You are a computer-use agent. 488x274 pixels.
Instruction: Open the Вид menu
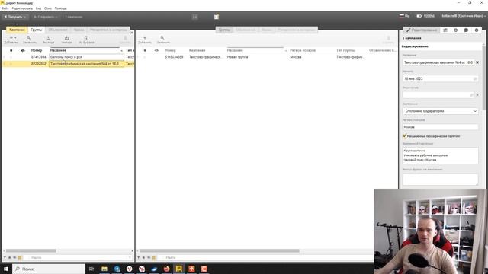click(38, 8)
